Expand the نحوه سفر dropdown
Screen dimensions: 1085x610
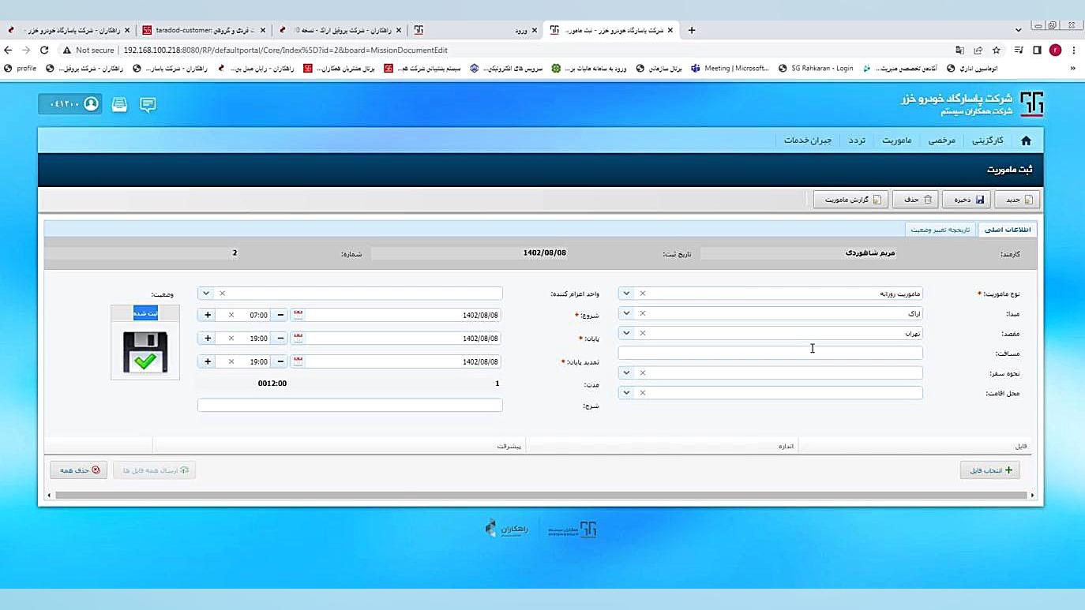(x=626, y=372)
